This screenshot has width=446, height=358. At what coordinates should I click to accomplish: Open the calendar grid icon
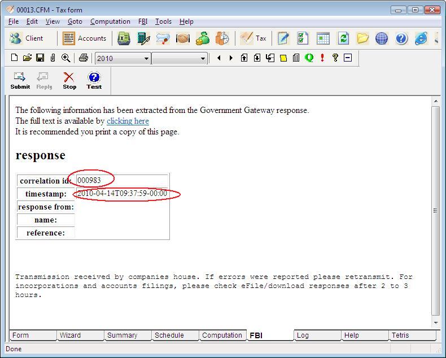323,38
